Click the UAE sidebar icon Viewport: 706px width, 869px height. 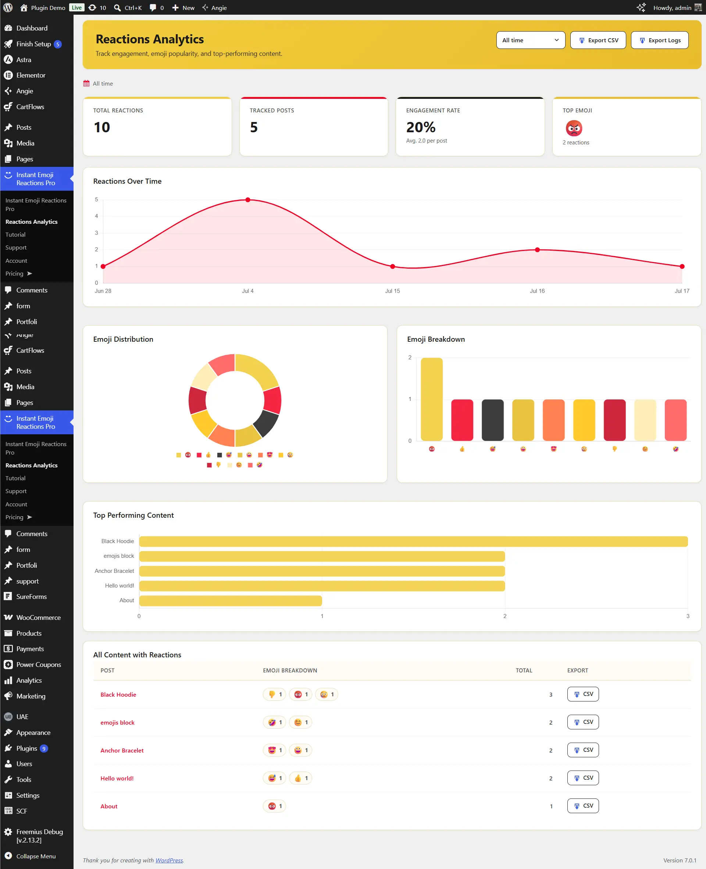click(x=8, y=717)
